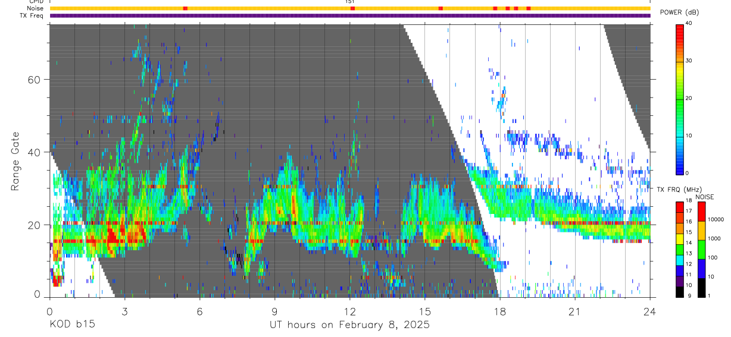Click the red noise marker between hours 15 and 16

[441, 8]
